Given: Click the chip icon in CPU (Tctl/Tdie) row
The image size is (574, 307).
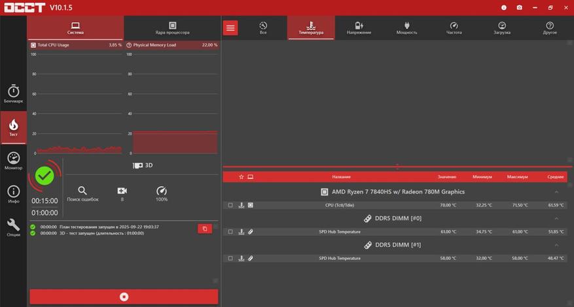Looking at the screenshot, I should (x=251, y=205).
